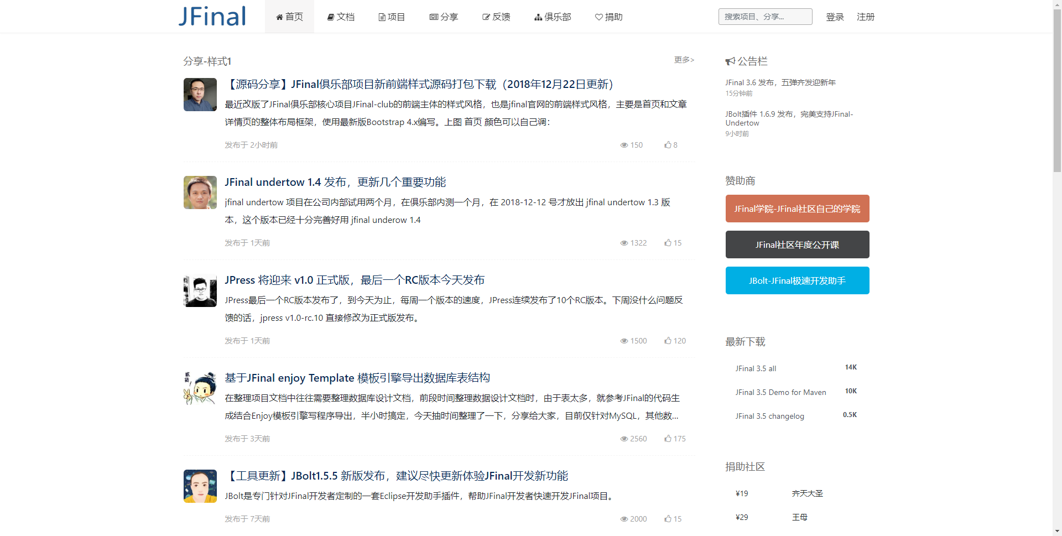The image size is (1062, 536).
Task: Click eye views icon showing 2560
Action: (624, 439)
